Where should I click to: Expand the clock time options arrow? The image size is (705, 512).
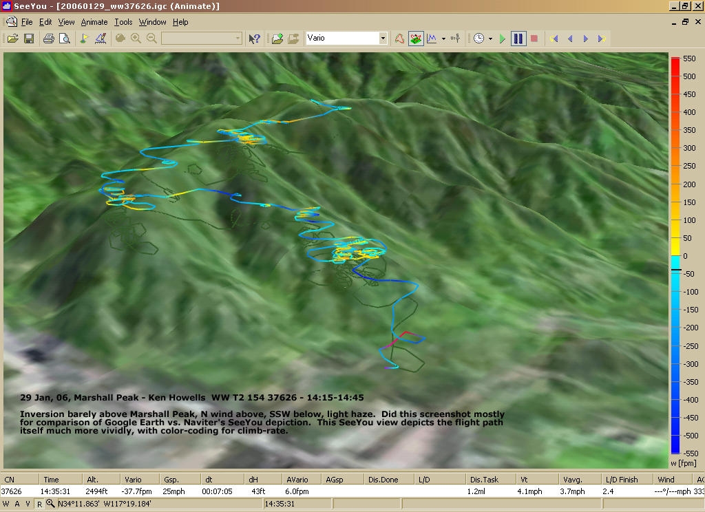pyautogui.click(x=490, y=39)
